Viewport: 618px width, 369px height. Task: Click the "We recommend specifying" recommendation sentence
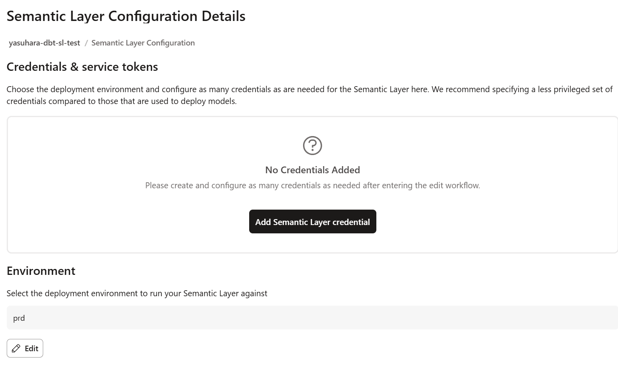[522, 89]
